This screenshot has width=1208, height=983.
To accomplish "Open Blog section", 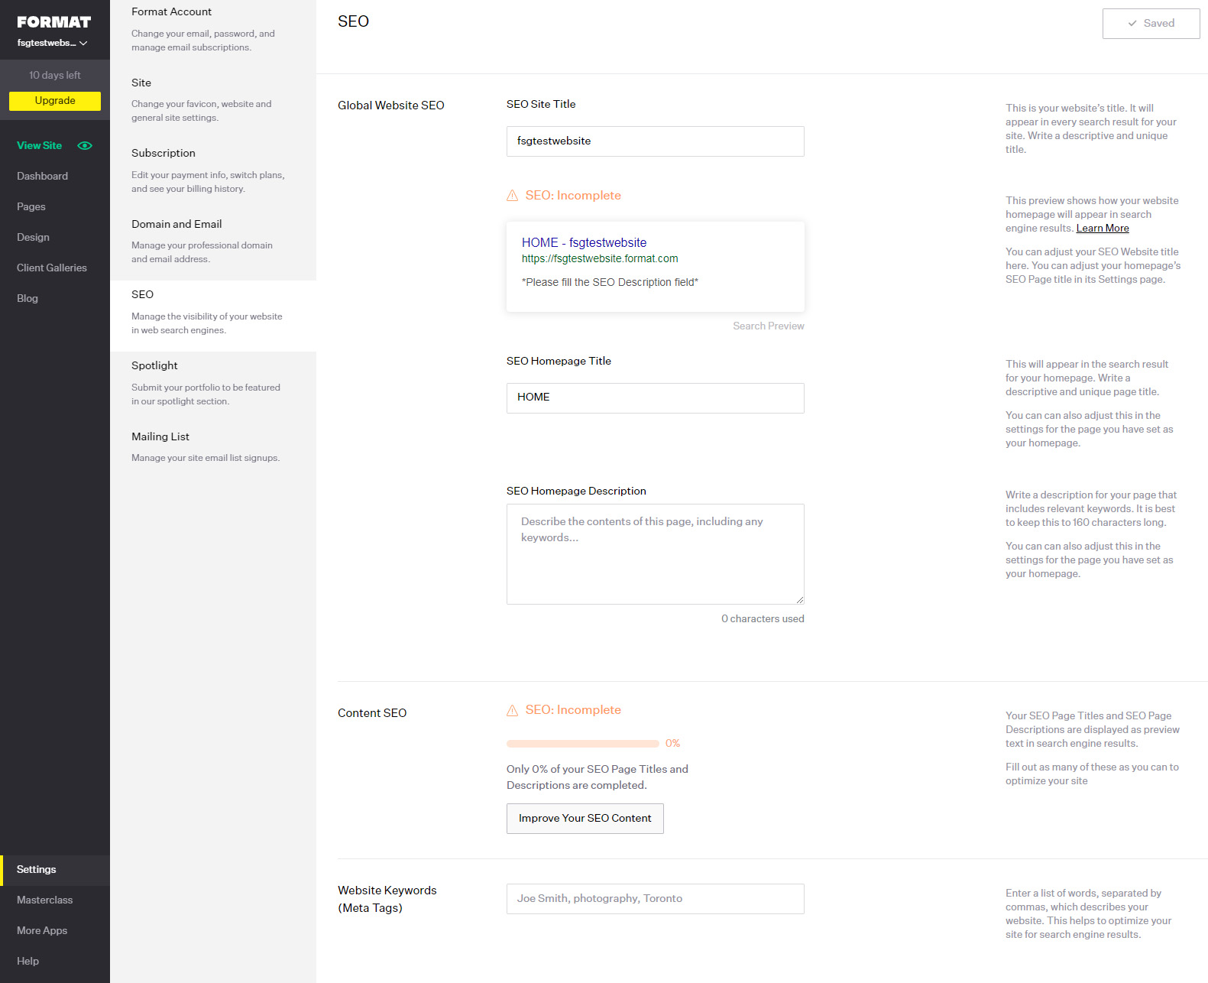I will click(28, 298).
